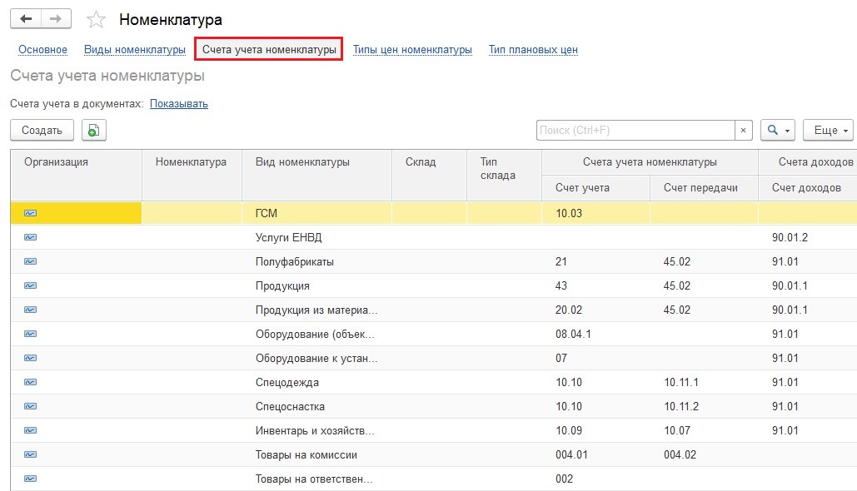857x491 pixels.
Task: Select the record icon in the ГСМ row
Action: click(x=31, y=213)
